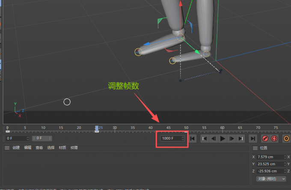The height and width of the screenshot is (190, 291).
Task: Click the red record keyframe icon
Action: tap(265, 138)
